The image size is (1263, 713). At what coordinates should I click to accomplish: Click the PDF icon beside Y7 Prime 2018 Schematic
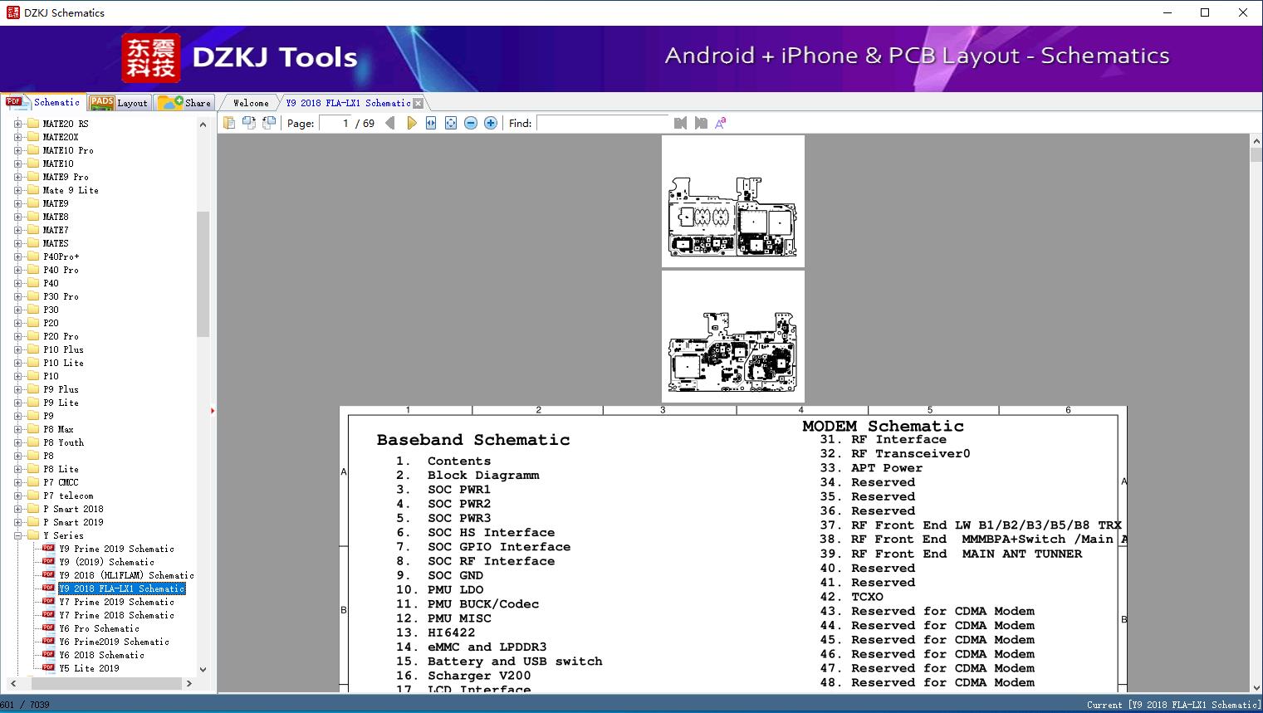48,615
